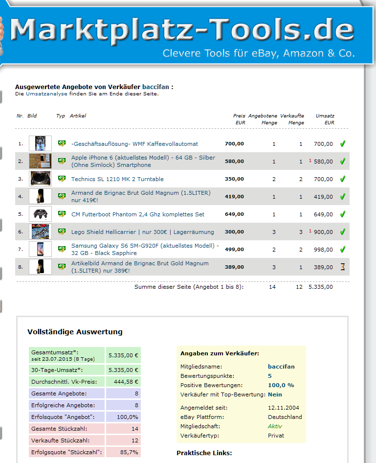The height and width of the screenshot is (463, 376).
Task: Click Umsatz EUR column header
Action: (x=325, y=119)
